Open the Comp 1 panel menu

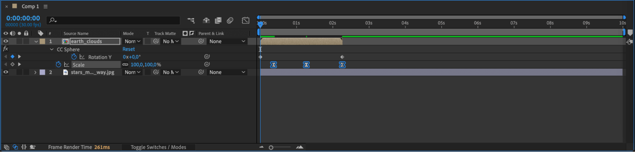(45, 6)
